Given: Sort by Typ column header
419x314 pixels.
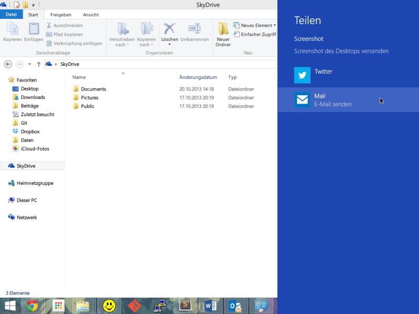Looking at the screenshot, I should [233, 77].
